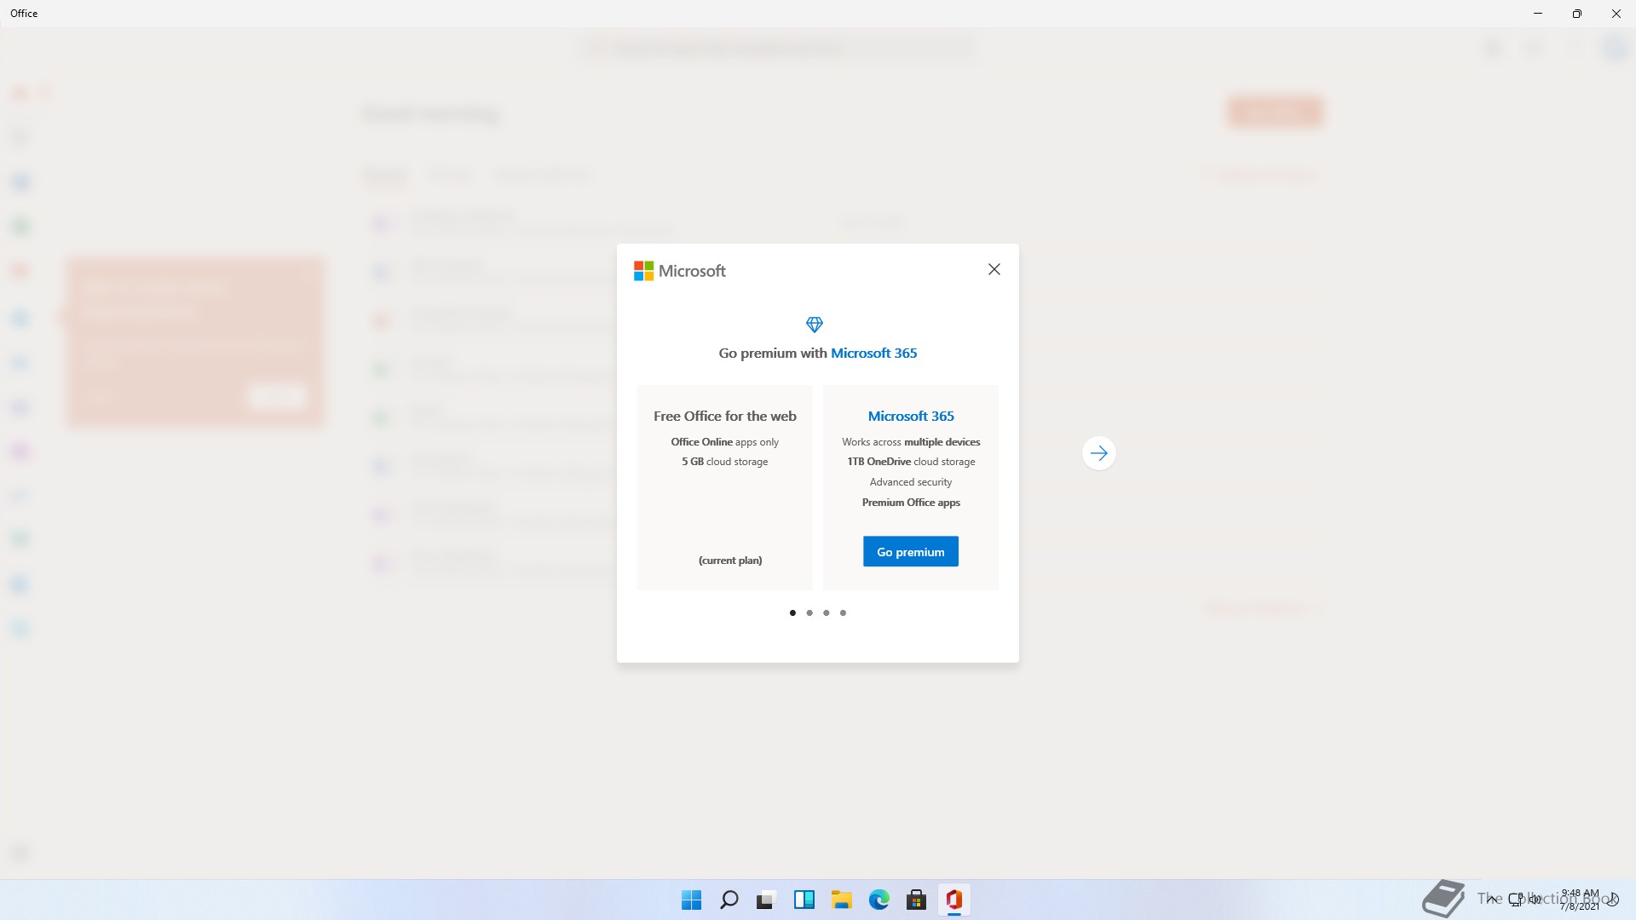Minimize the Office window
This screenshot has width=1636, height=920.
1537,14
